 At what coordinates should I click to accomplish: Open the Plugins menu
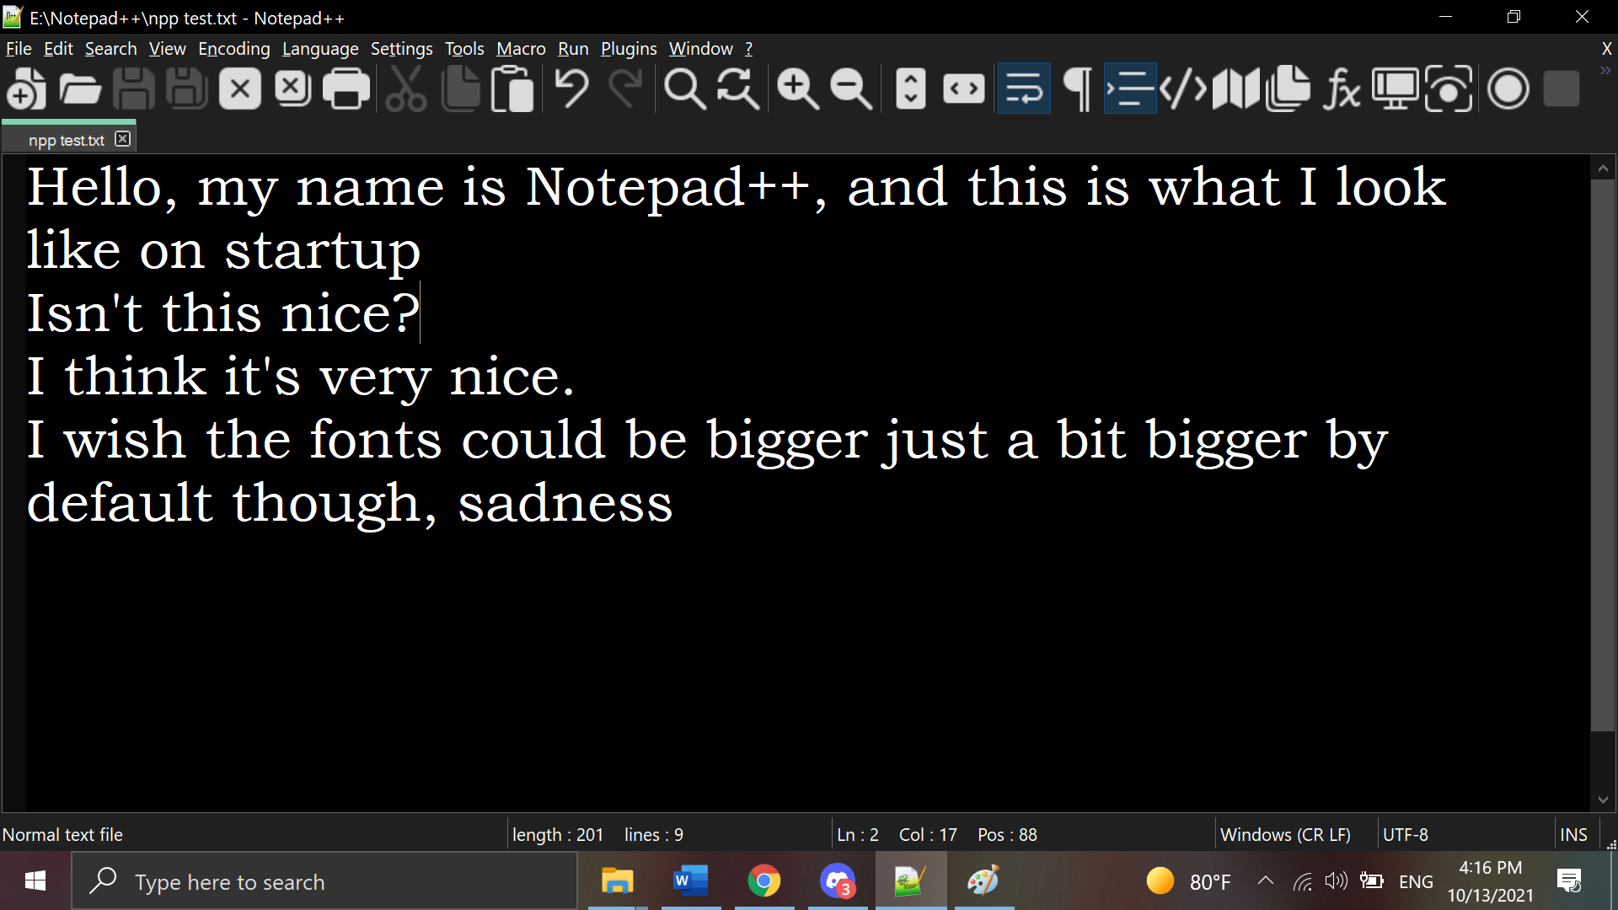point(629,49)
